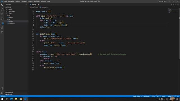Click the 3 Code breadcrumb segment
Viewport: 180px width, 101px height.
[32, 7]
